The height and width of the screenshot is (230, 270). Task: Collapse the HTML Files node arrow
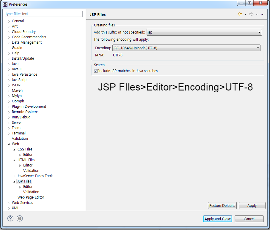coord(14,160)
